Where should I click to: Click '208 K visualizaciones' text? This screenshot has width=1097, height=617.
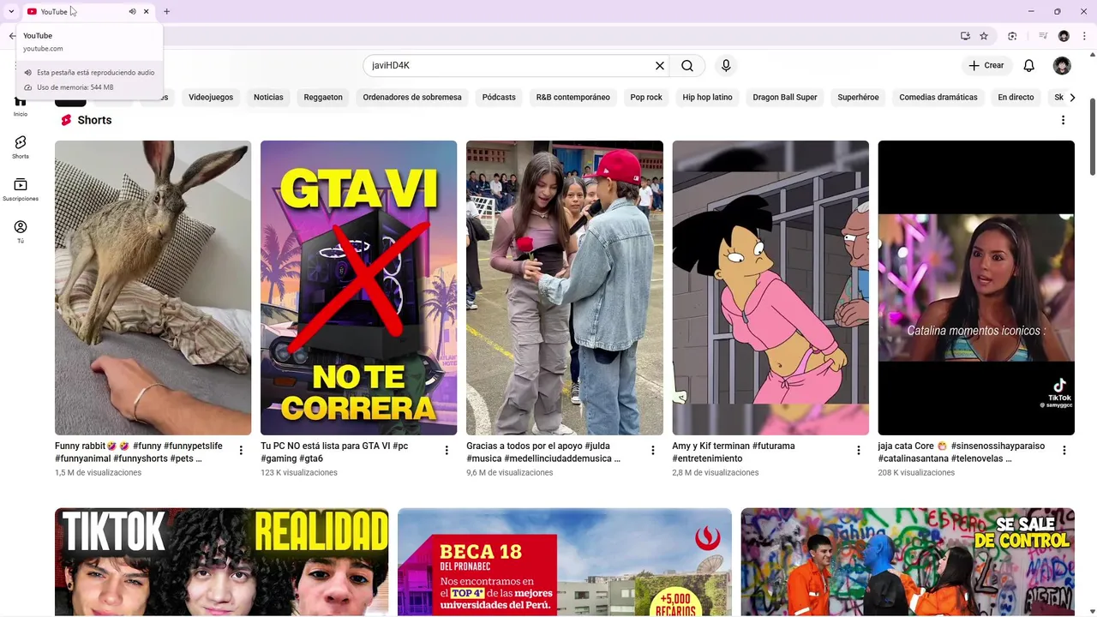[916, 472]
